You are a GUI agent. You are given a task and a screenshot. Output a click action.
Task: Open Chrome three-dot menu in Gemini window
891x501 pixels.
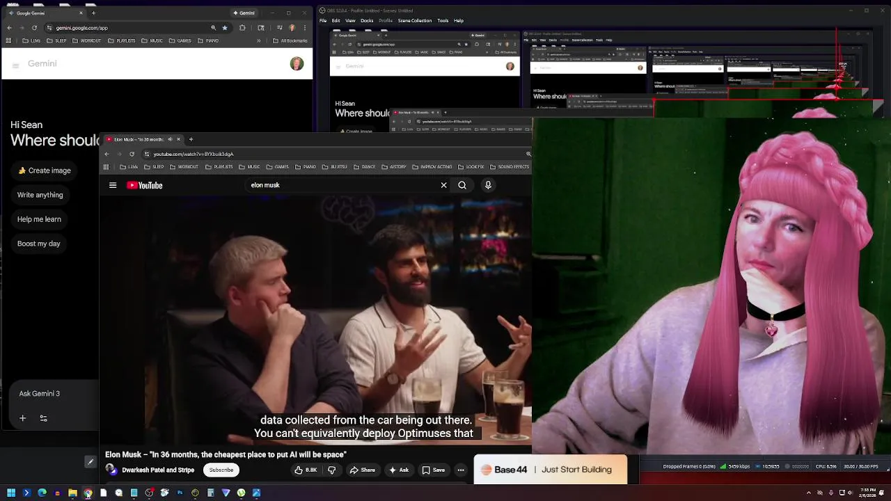(x=305, y=28)
